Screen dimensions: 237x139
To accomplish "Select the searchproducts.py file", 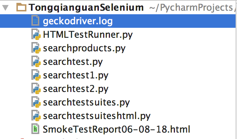I will 84,48.
